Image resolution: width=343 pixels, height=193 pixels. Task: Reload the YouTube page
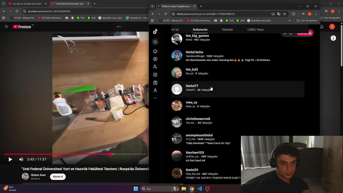click(17, 11)
